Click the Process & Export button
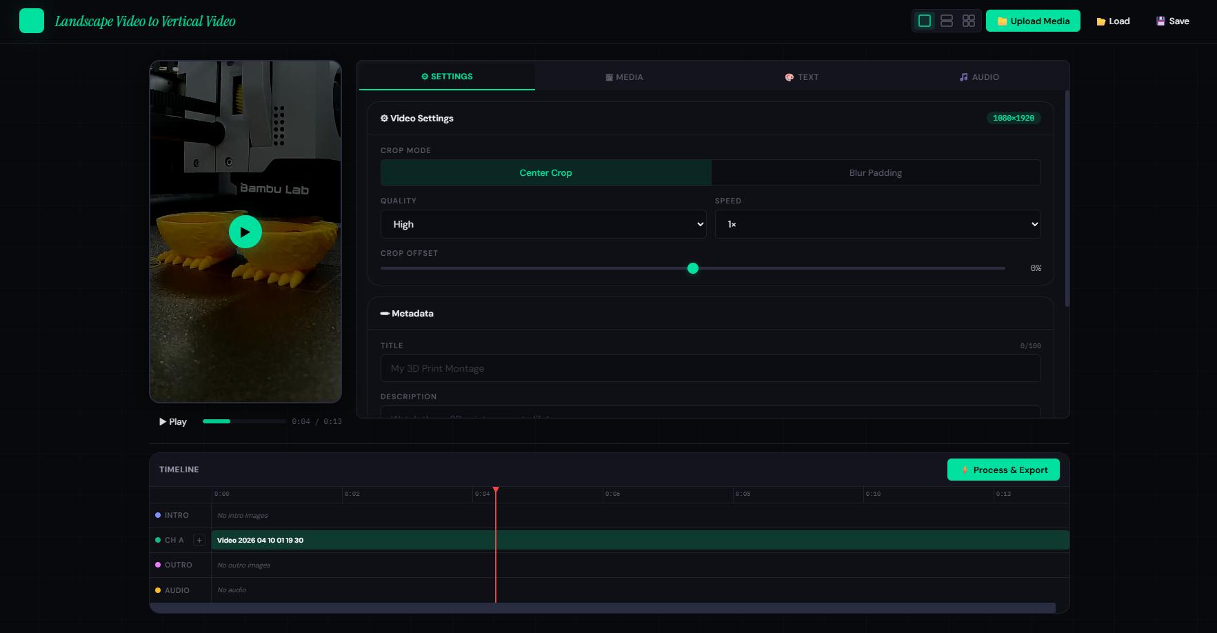 [x=1003, y=470]
